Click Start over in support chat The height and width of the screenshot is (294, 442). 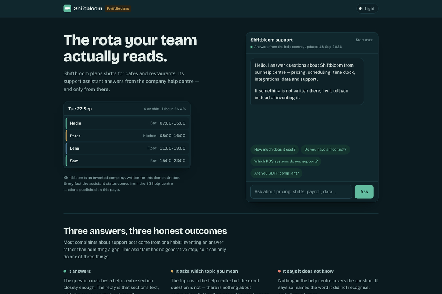pyautogui.click(x=364, y=40)
